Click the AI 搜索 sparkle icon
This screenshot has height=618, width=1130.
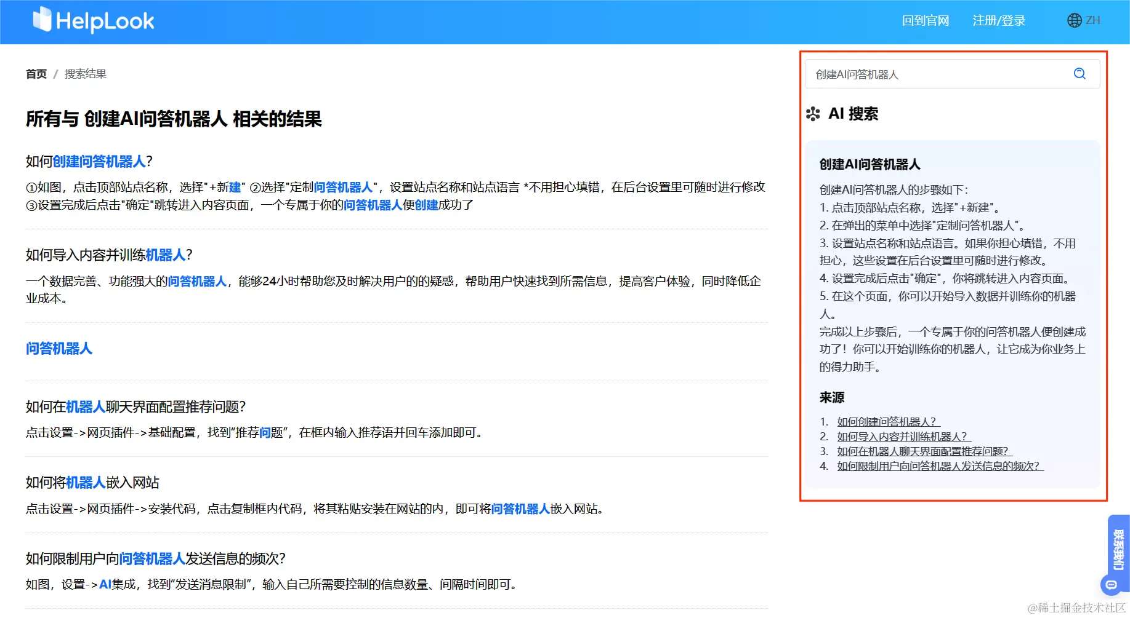(x=813, y=114)
